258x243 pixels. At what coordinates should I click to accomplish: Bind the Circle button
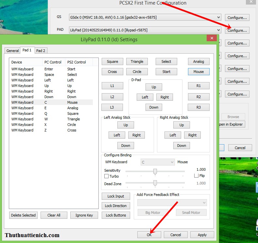[137, 72]
